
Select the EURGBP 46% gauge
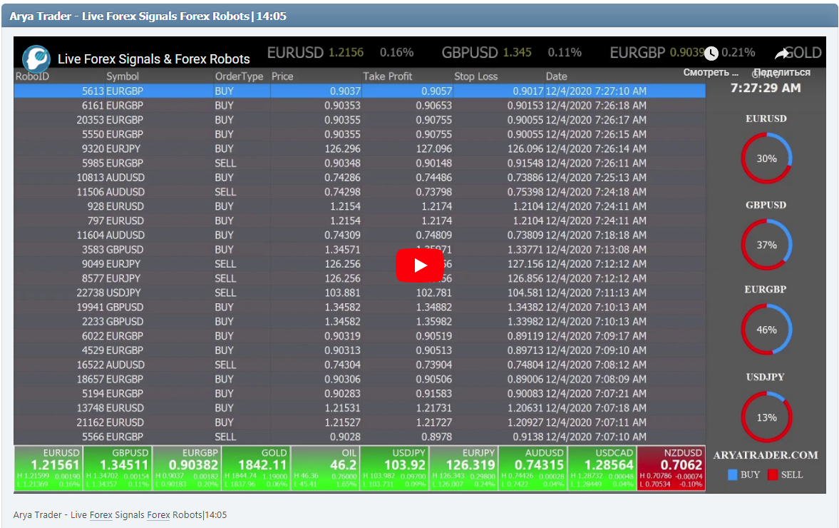pos(766,330)
